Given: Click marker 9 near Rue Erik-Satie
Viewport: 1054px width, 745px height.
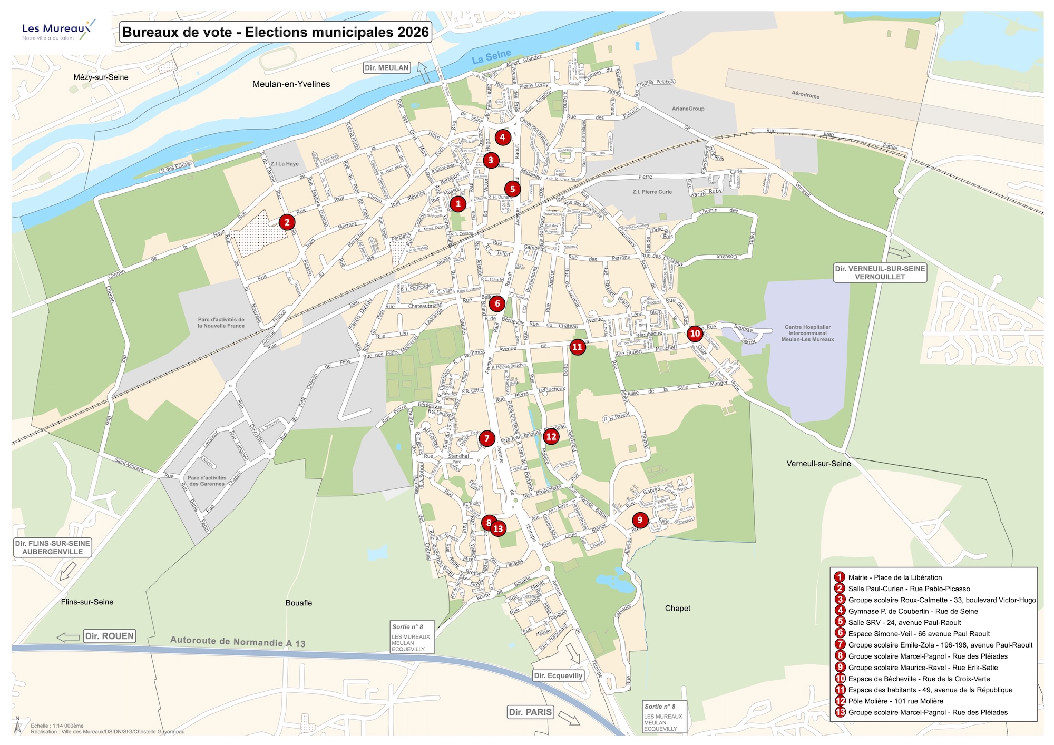Looking at the screenshot, I should (640, 520).
